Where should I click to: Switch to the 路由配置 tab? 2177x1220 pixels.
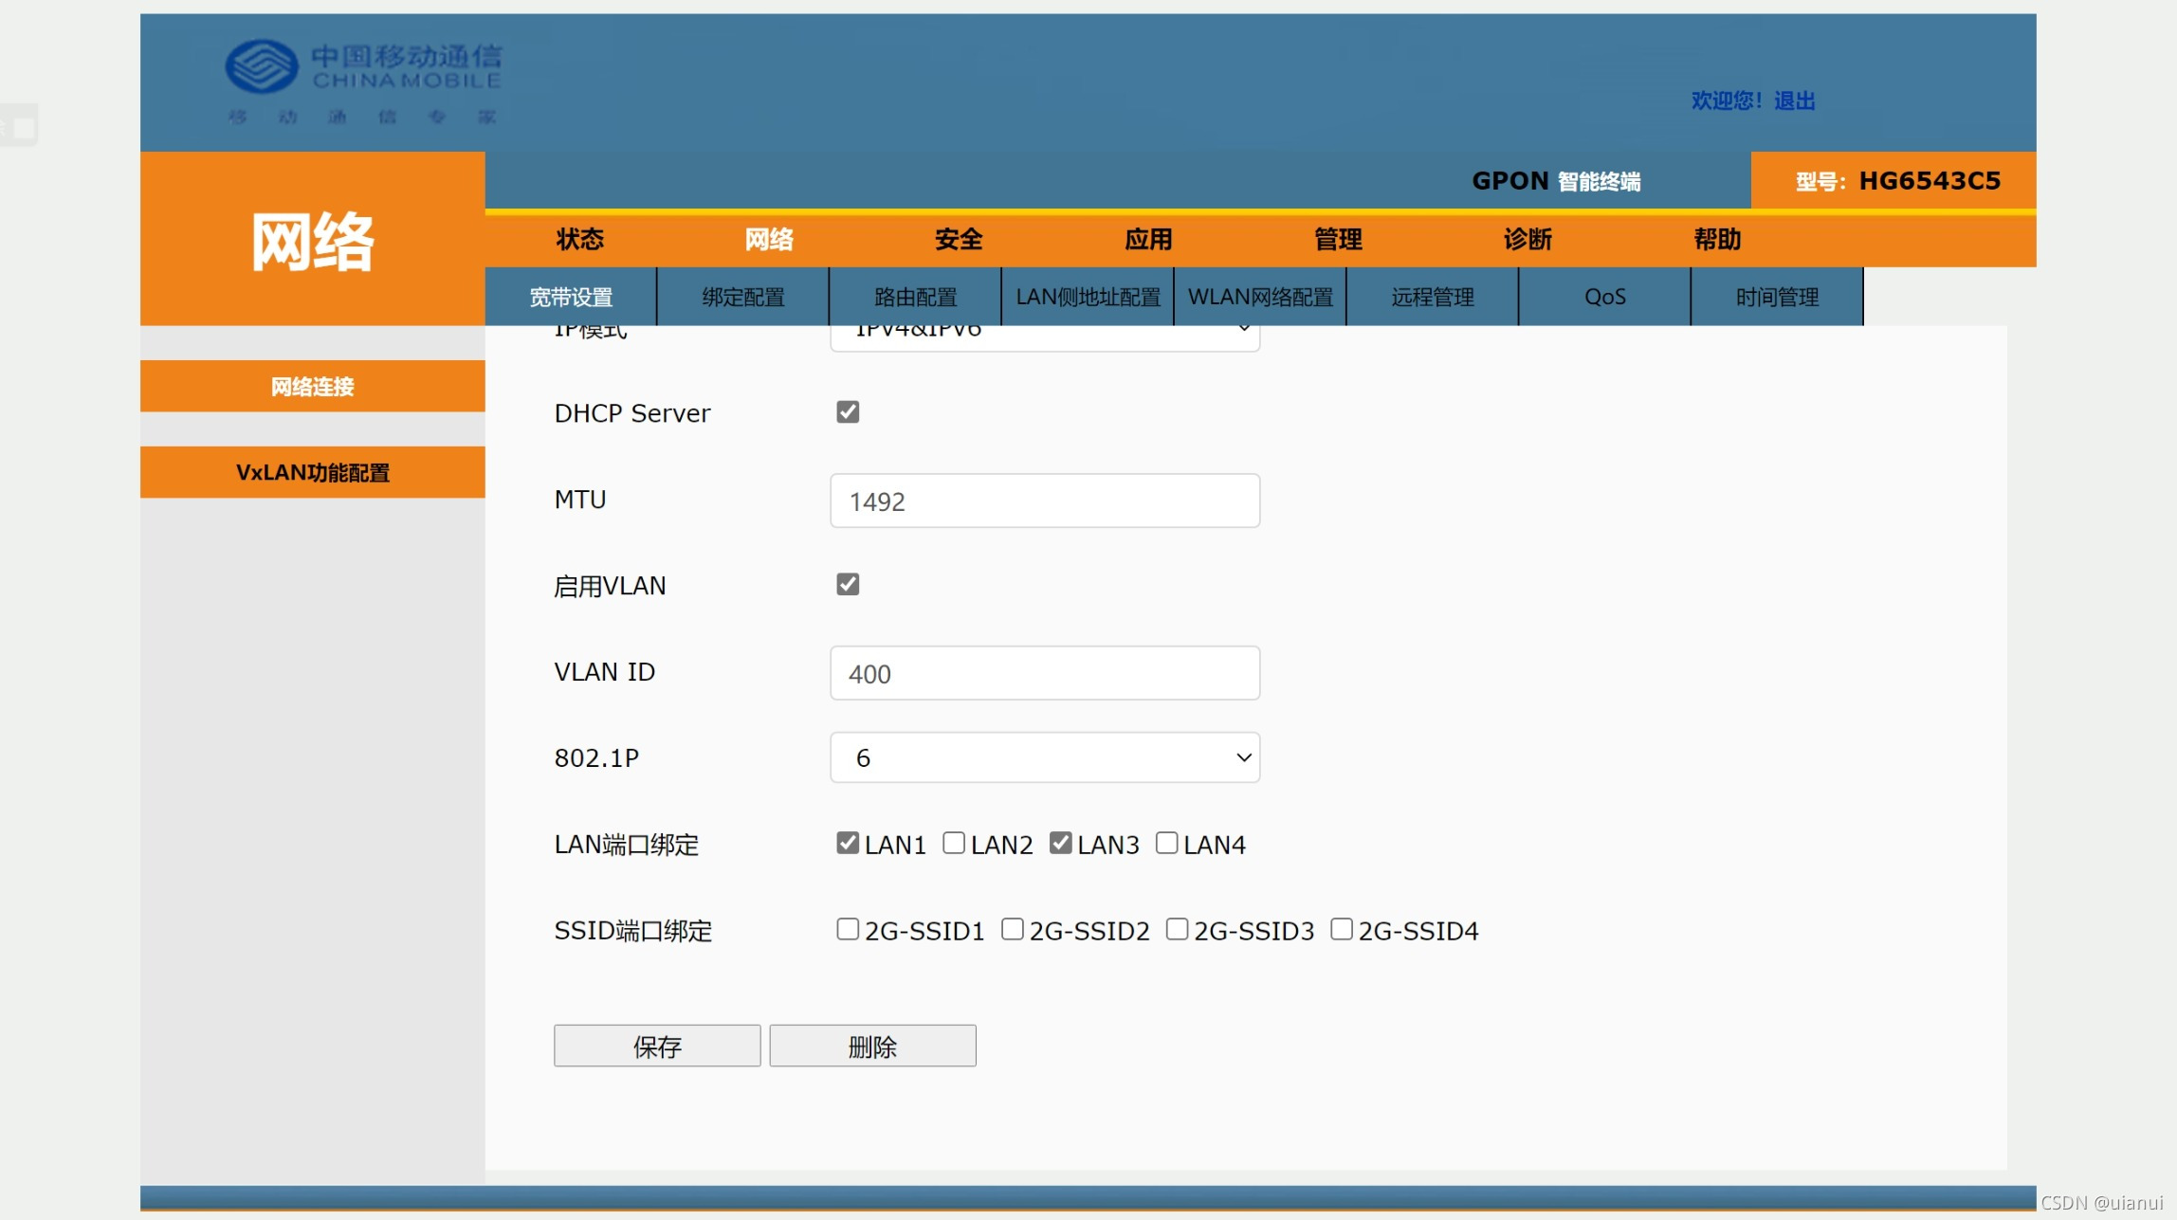[915, 298]
